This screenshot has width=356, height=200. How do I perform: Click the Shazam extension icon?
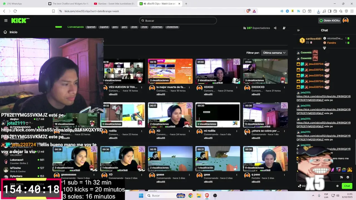pos(287,11)
